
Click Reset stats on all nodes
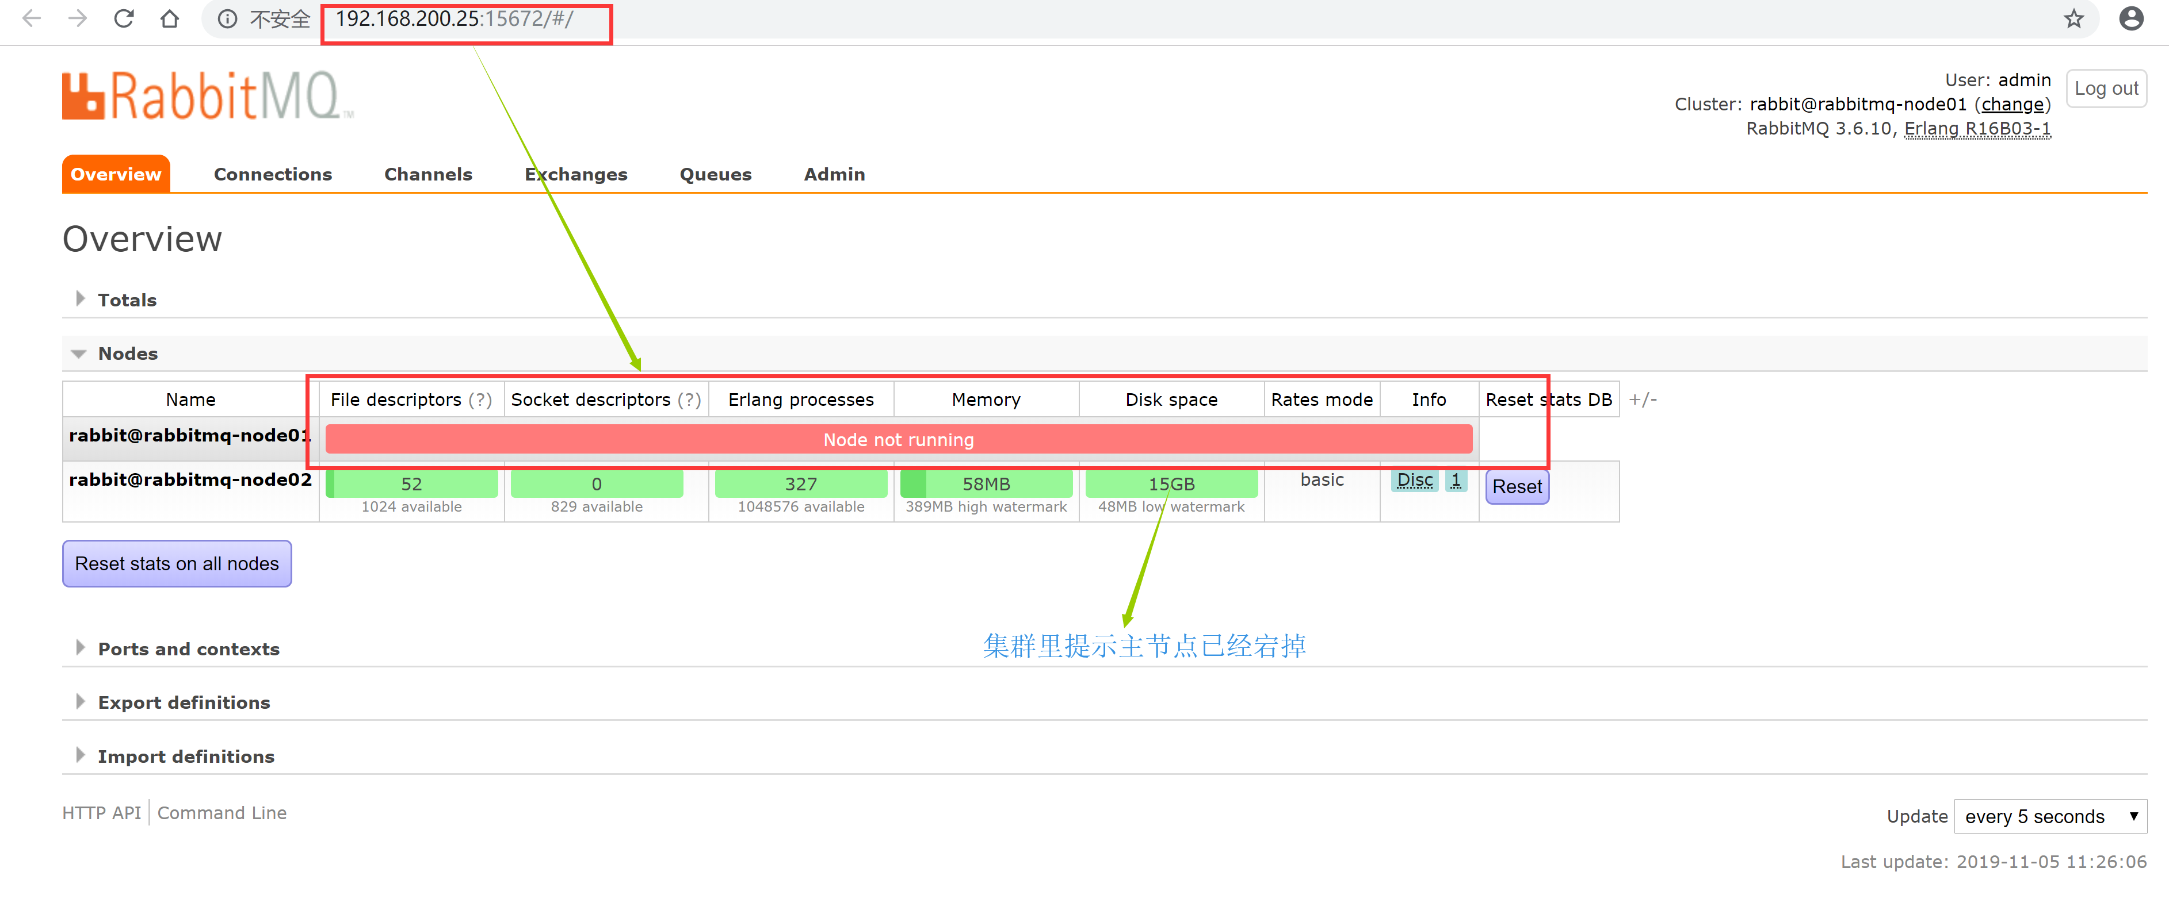(x=177, y=563)
